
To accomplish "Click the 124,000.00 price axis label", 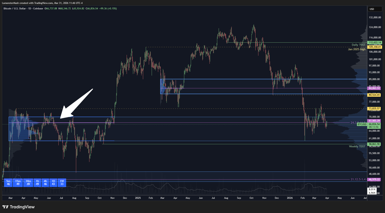I will click(375, 28).
